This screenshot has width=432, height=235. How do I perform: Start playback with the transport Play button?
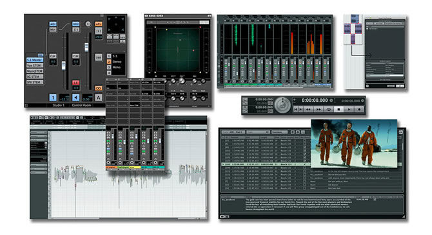click(x=349, y=109)
